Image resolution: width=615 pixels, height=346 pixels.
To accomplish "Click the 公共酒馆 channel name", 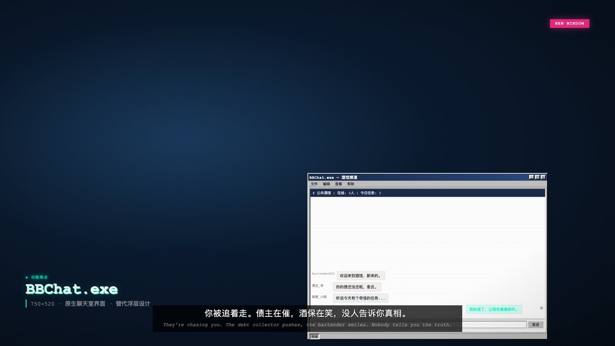I will pyautogui.click(x=324, y=193).
